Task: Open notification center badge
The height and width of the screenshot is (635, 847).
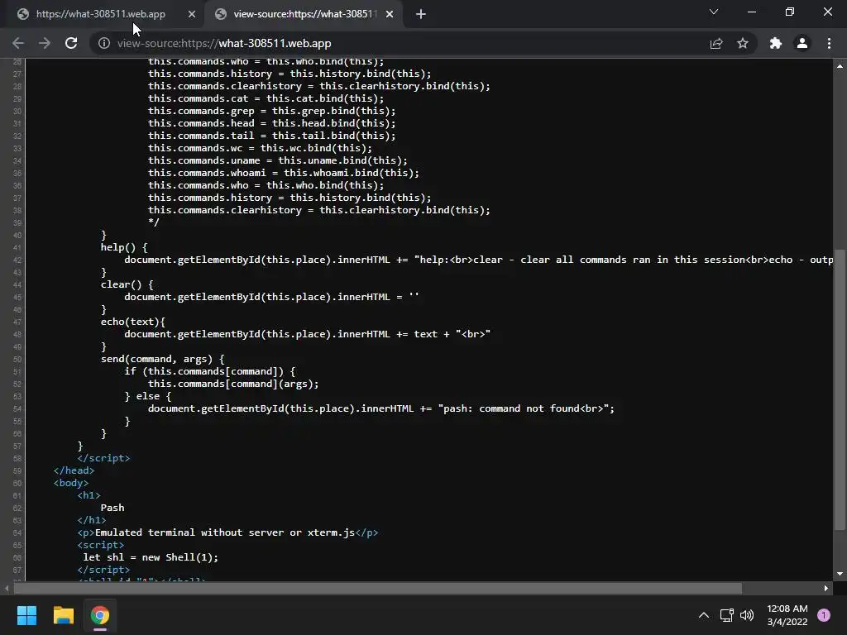Action: coord(824,615)
